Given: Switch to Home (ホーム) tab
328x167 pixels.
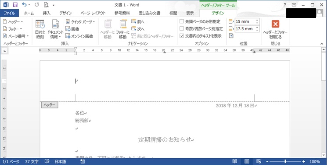Looking at the screenshot, I should point(29,13).
